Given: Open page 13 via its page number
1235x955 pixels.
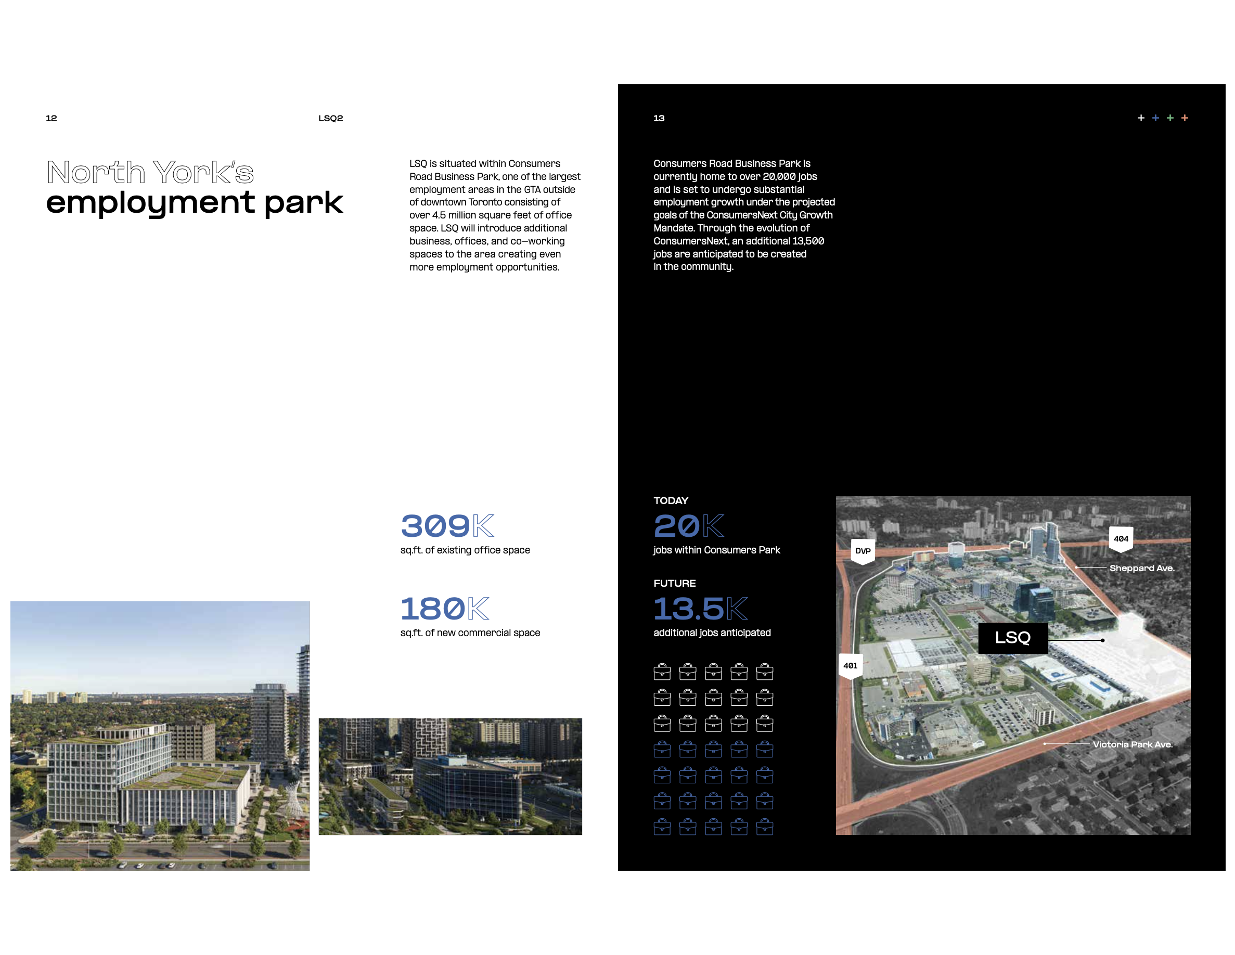Looking at the screenshot, I should 658,118.
